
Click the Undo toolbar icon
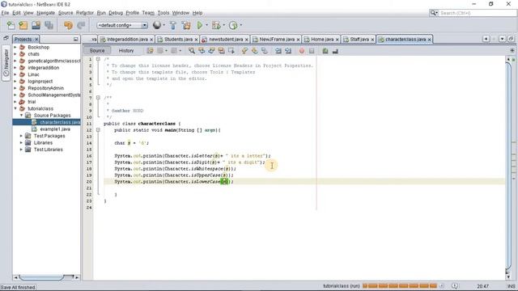coord(68,25)
